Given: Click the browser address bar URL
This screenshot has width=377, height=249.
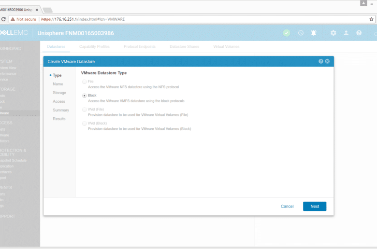Looking at the screenshot, I should click(83, 19).
